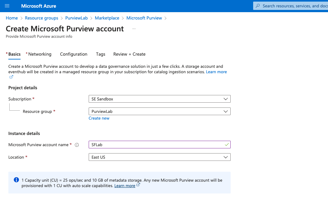Screen dimensions: 328x205
Task: Open the Tags tab
Action: [x=101, y=54]
